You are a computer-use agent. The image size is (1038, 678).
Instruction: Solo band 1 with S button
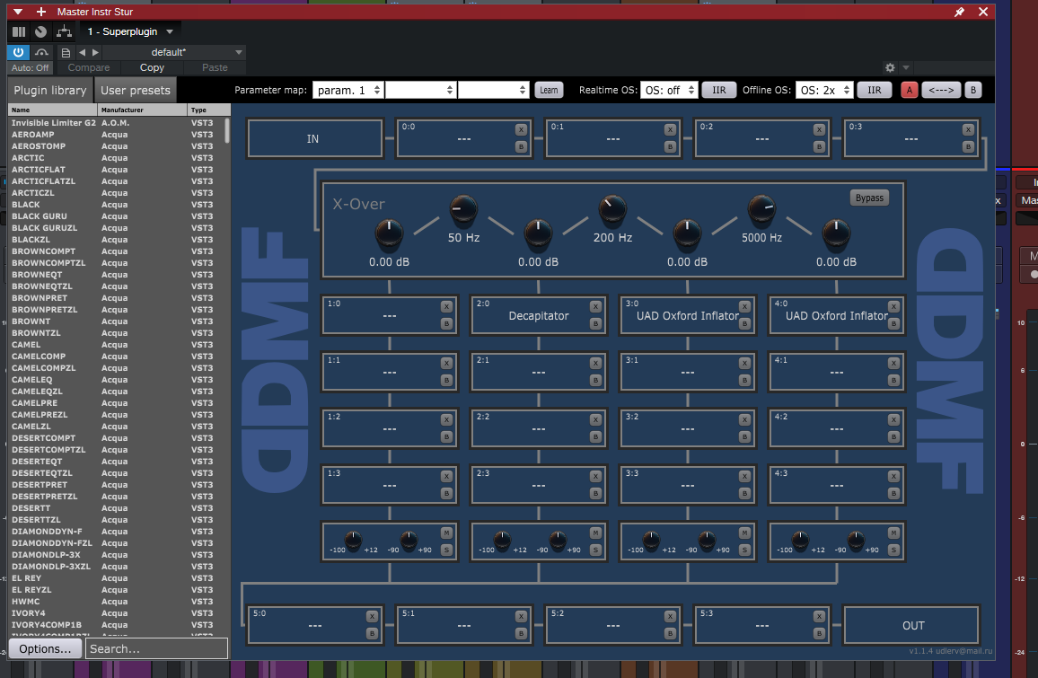447,550
